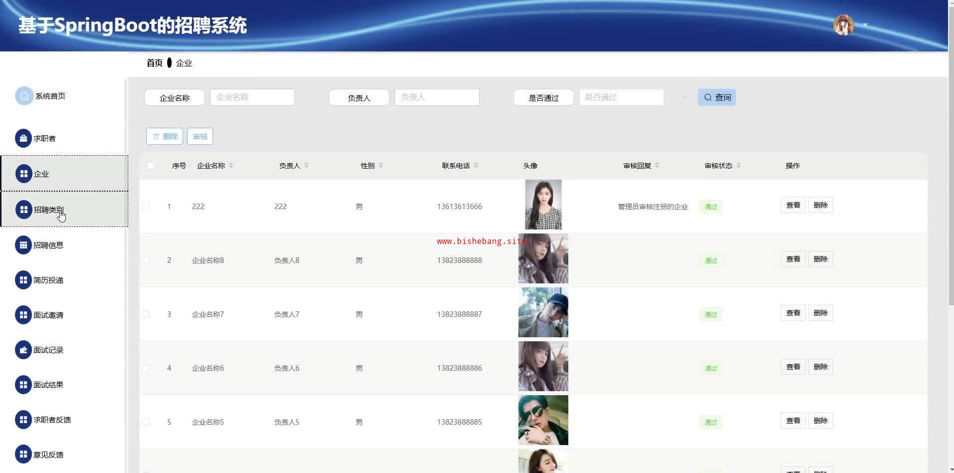
Task: Click the 查询 search button
Action: (717, 97)
